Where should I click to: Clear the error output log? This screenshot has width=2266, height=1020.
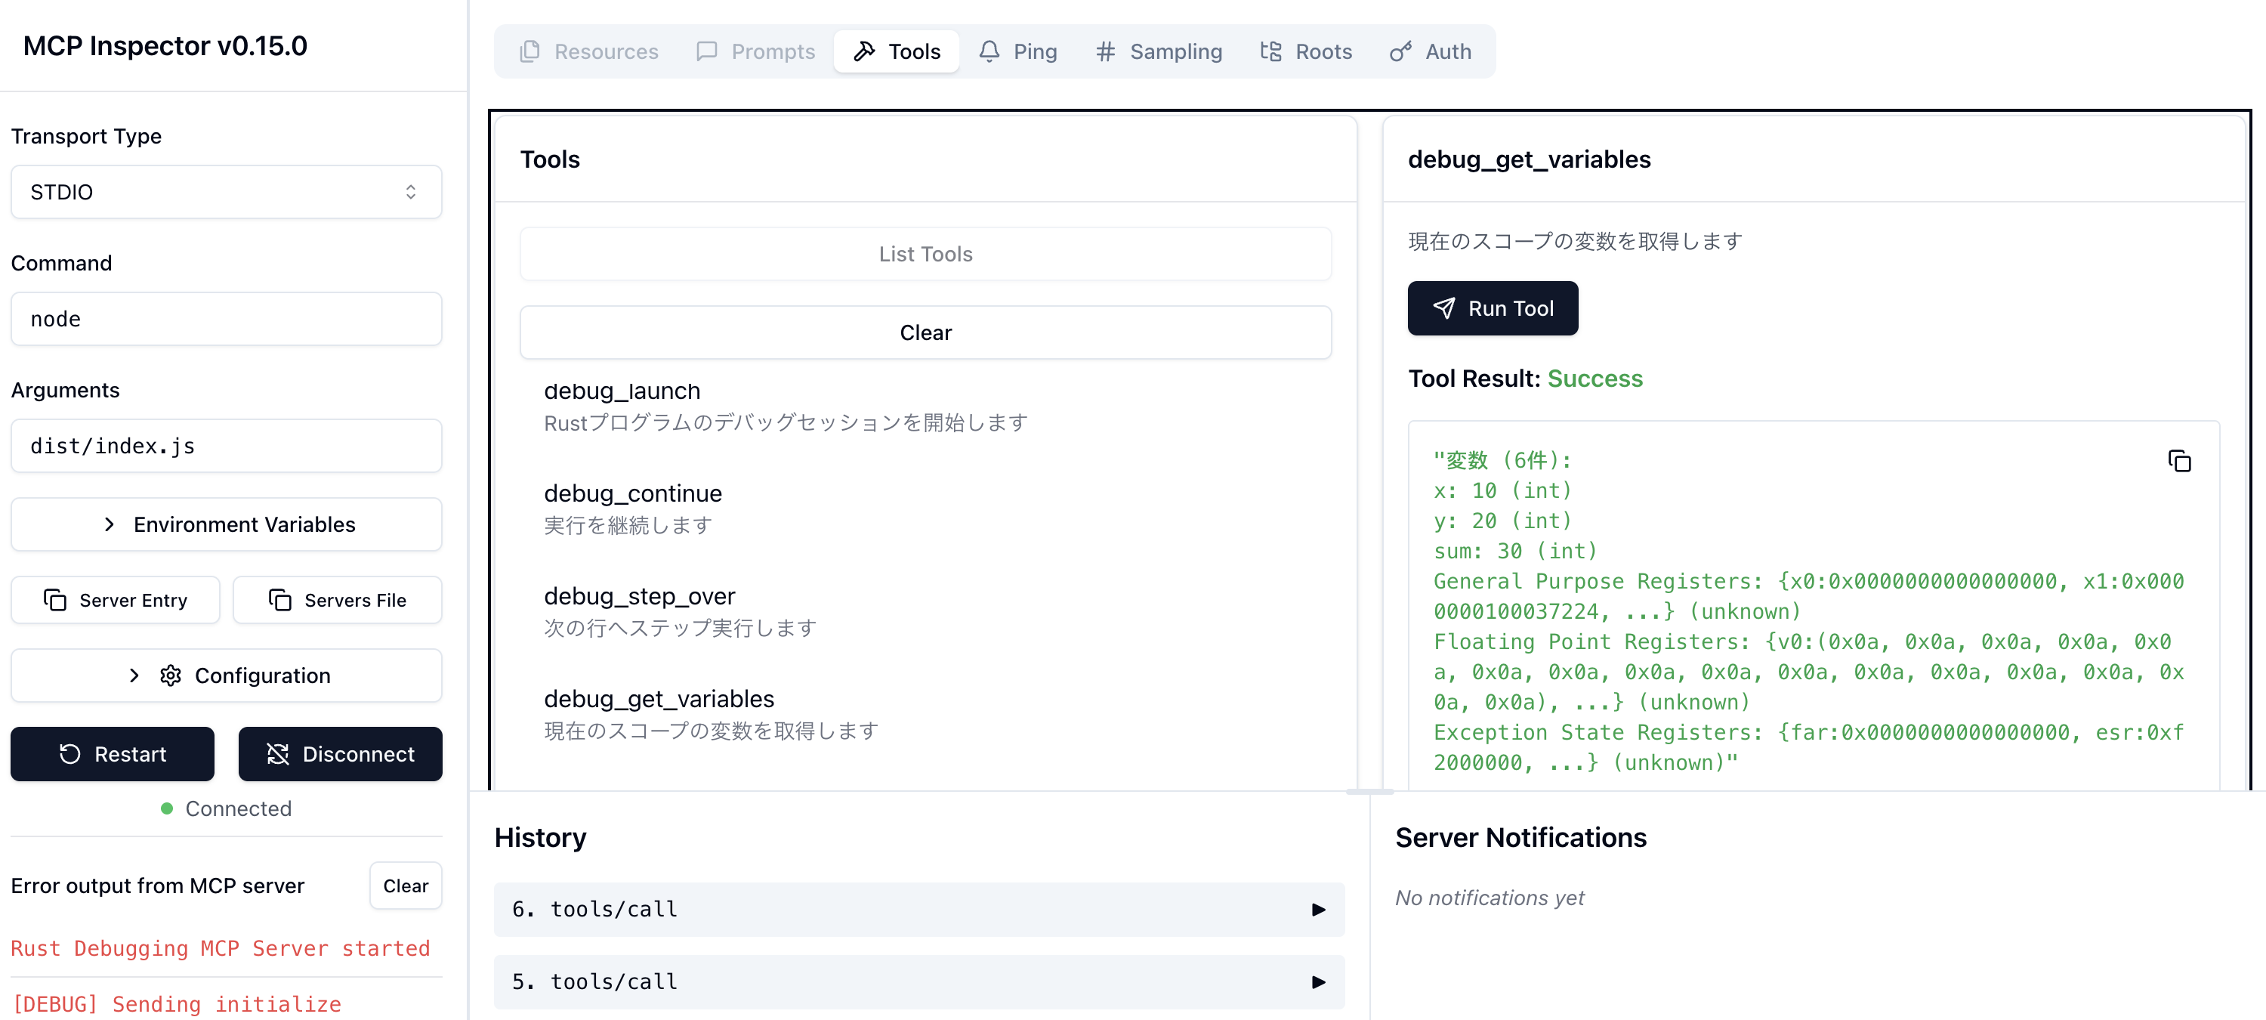coord(405,886)
